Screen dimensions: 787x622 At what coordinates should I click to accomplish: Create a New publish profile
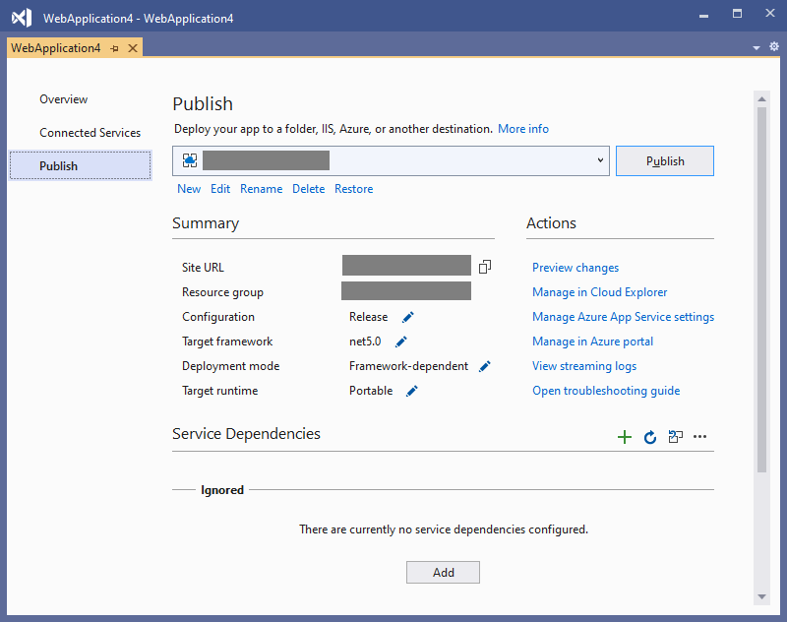pos(189,189)
